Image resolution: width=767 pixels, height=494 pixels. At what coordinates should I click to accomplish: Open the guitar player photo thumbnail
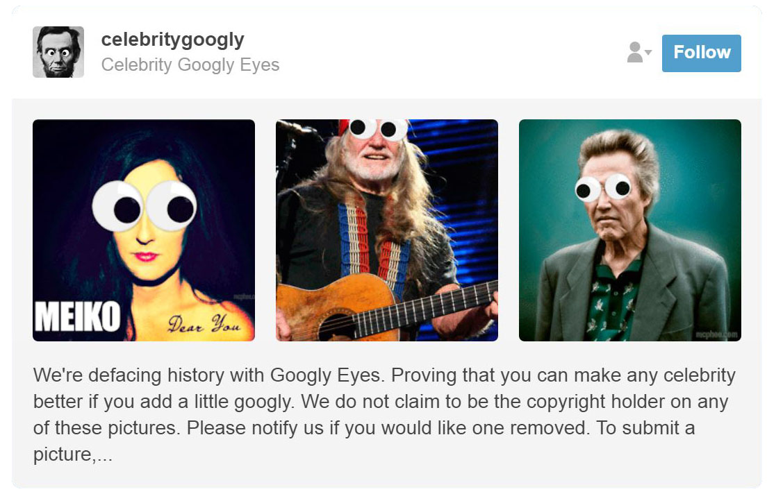tap(387, 230)
